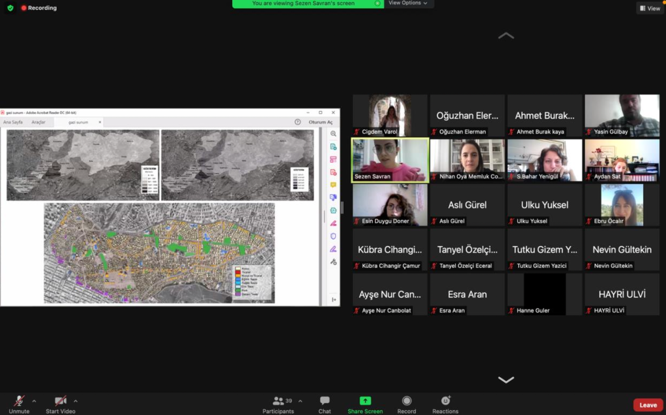
Task: Click the Acrobat vertical scrollbar thumb
Action: click(324, 216)
